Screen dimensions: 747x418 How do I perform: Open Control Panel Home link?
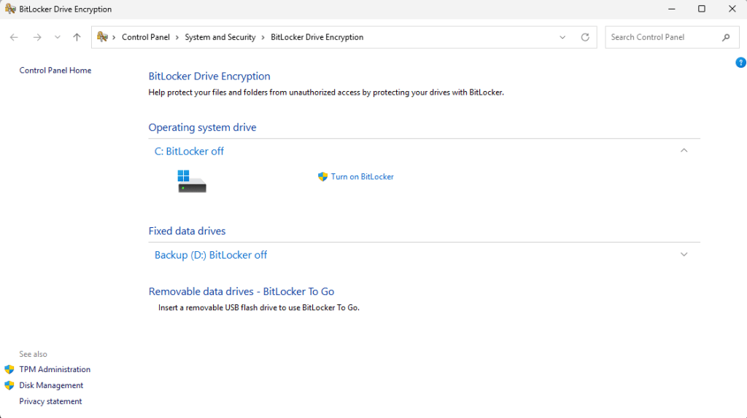click(55, 71)
